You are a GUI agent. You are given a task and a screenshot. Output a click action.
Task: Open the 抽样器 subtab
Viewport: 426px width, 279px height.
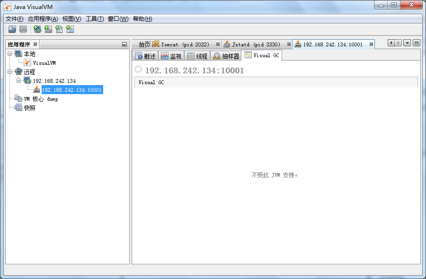(226, 56)
